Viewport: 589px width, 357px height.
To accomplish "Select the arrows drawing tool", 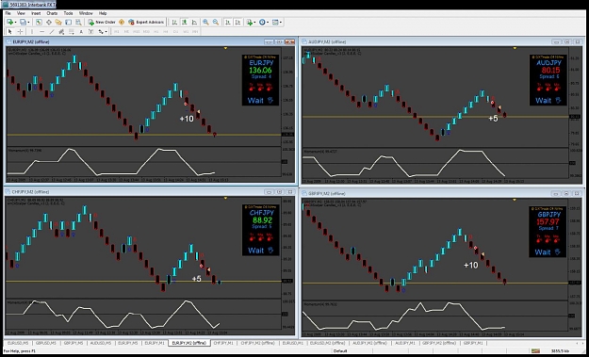I will [x=101, y=32].
